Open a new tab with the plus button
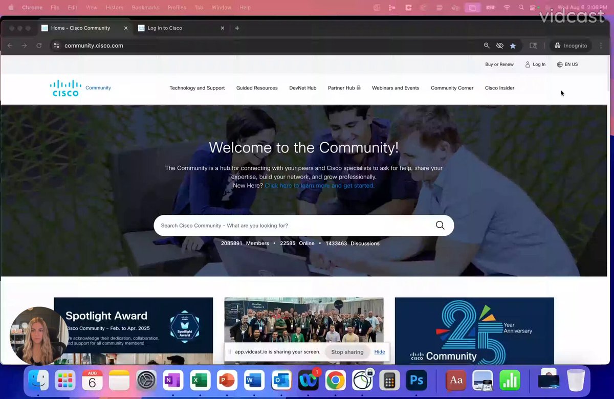The width and height of the screenshot is (614, 399). coord(237,28)
